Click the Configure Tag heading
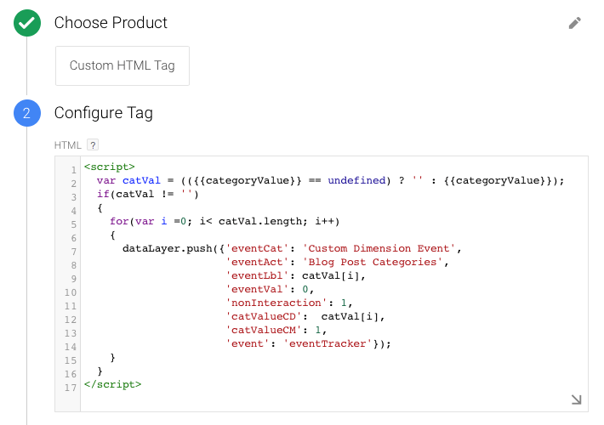This screenshot has width=604, height=425. [104, 113]
